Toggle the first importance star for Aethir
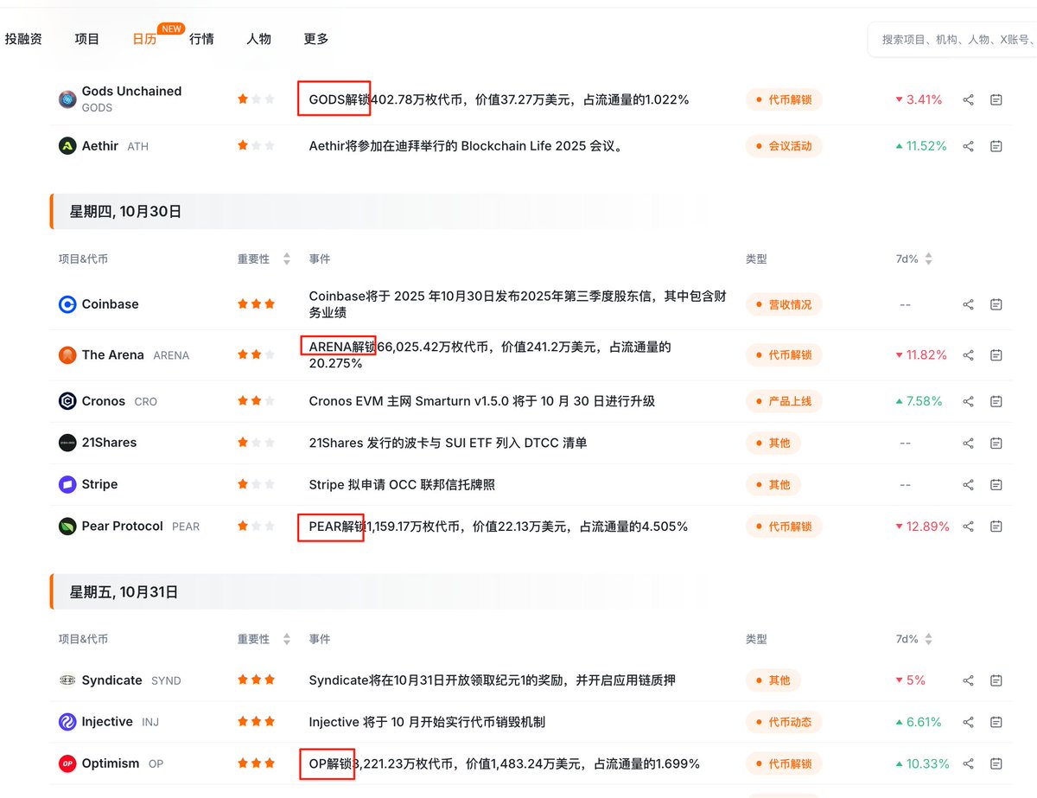The image size is (1037, 798). pyautogui.click(x=243, y=145)
